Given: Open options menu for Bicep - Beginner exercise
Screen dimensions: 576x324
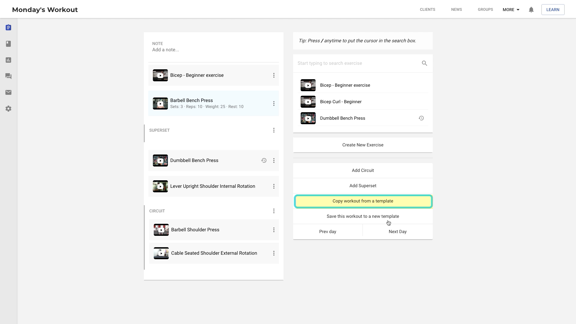Looking at the screenshot, I should click(x=274, y=75).
